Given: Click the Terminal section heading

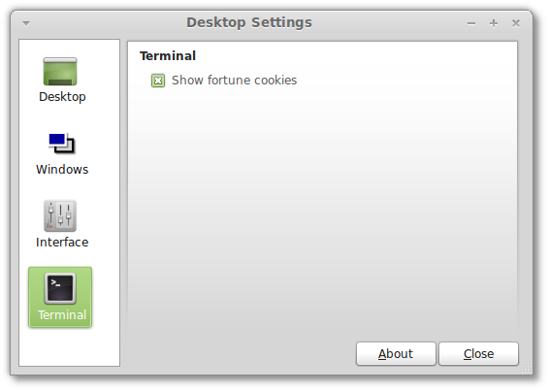Looking at the screenshot, I should pos(168,56).
